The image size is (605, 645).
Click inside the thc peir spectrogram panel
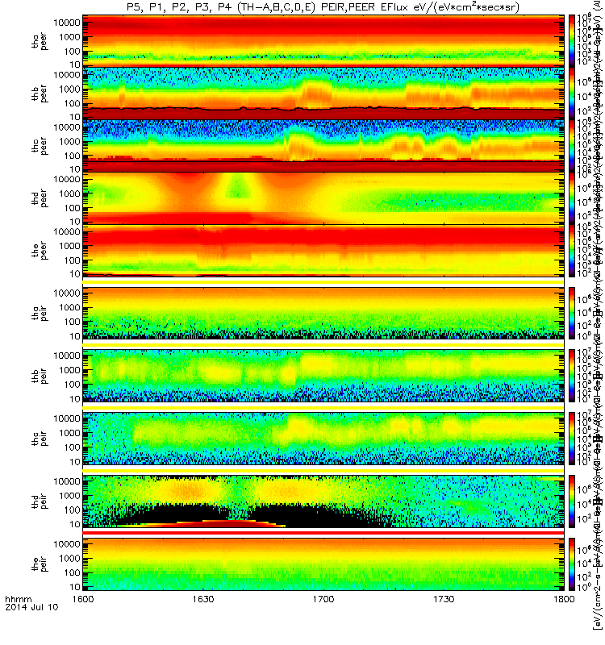point(323,438)
